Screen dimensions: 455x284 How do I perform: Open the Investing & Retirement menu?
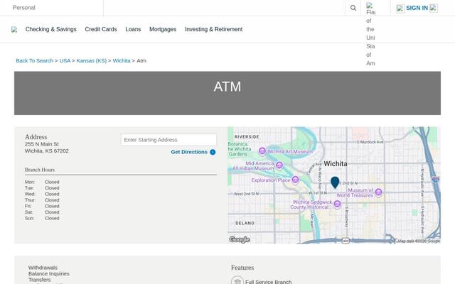pos(213,29)
